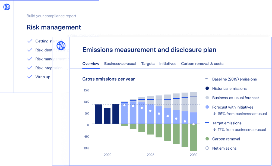Toggle the Risk integration checkmark
The height and width of the screenshot is (166, 272).
[x=30, y=68]
